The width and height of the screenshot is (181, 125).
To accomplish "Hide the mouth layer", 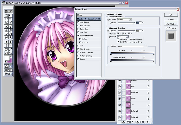I will coord(120,99).
